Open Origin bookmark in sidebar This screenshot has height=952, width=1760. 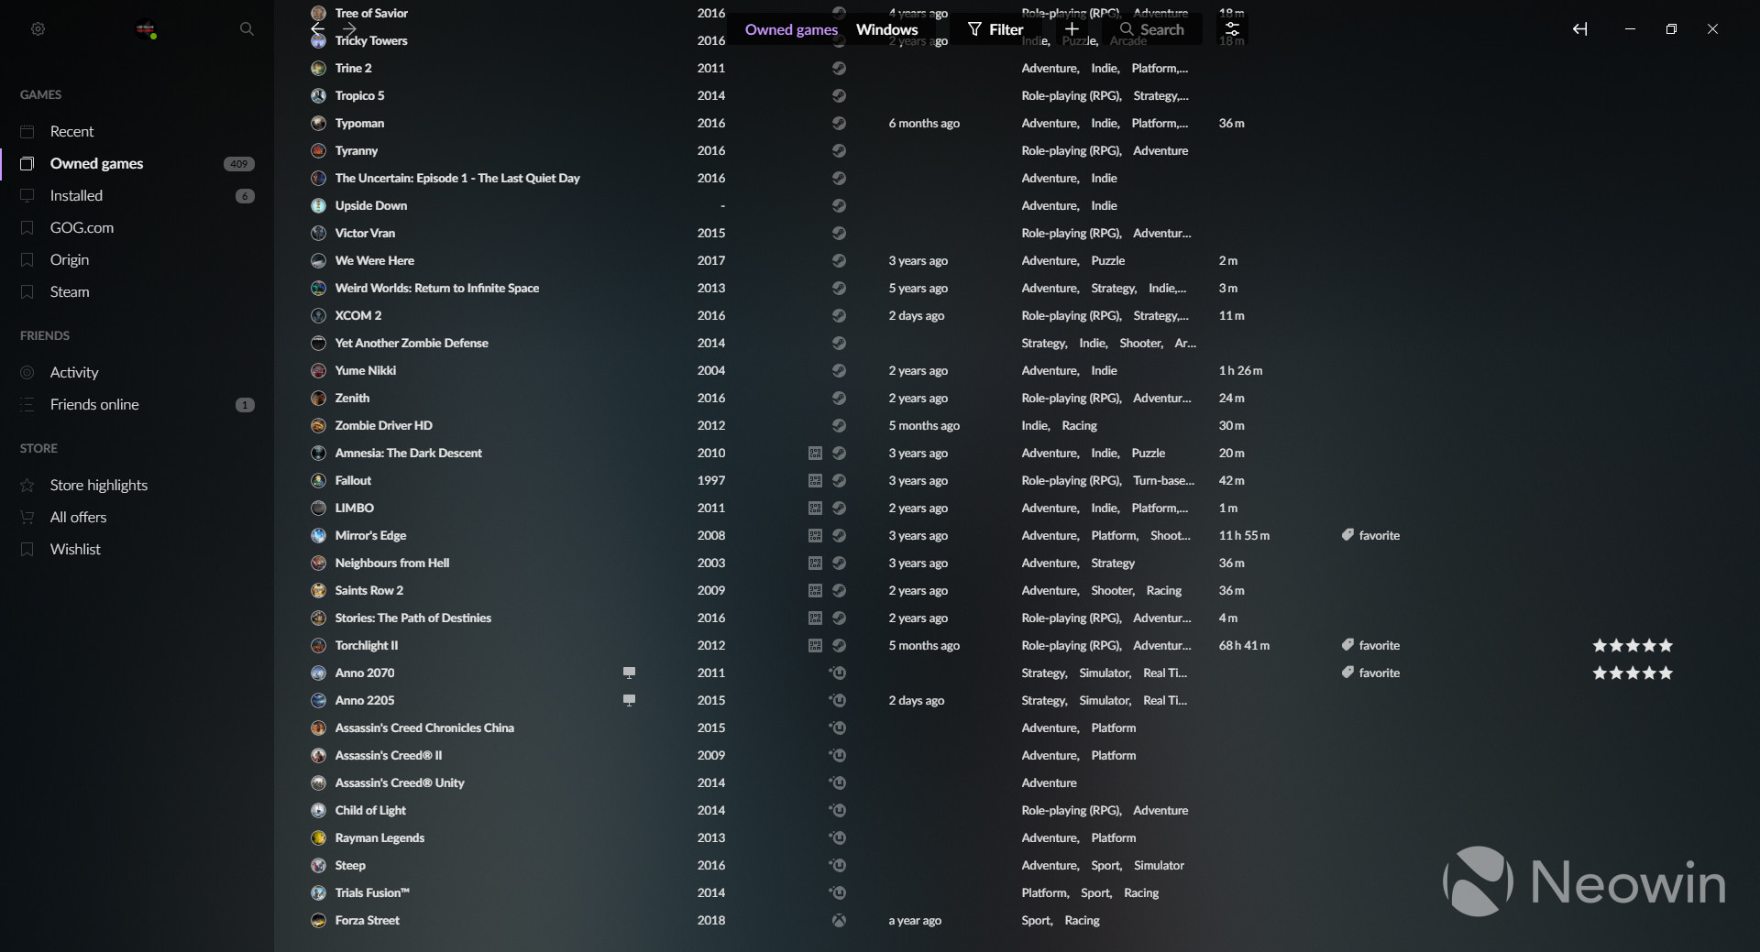(x=137, y=259)
